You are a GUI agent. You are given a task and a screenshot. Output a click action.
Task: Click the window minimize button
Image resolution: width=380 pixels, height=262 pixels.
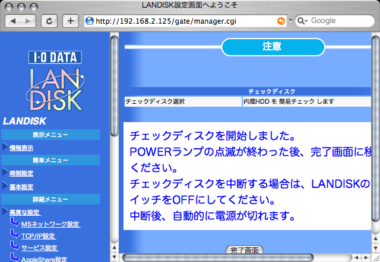click(21, 7)
